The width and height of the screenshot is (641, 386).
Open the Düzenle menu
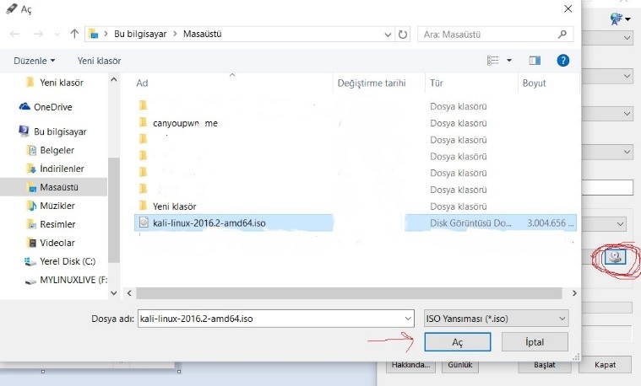point(35,61)
